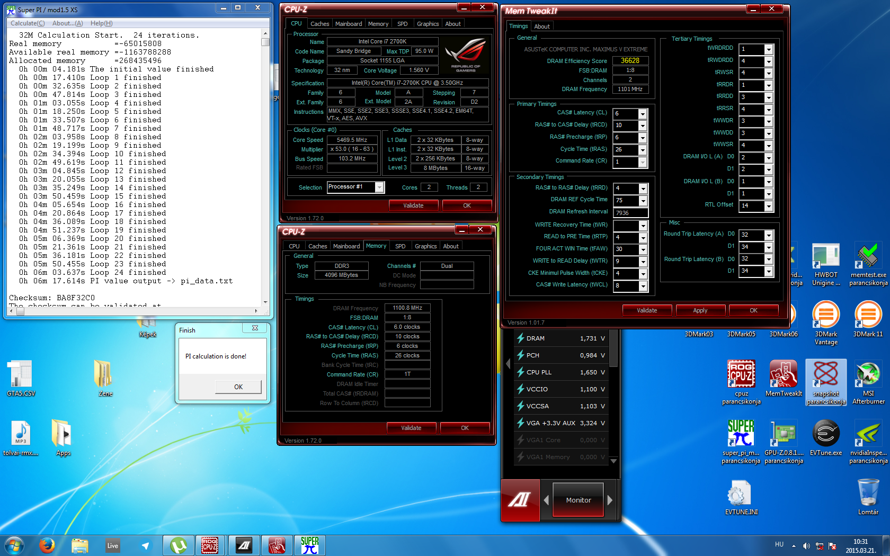Select the snapshot shortcut icon

pyautogui.click(x=826, y=382)
